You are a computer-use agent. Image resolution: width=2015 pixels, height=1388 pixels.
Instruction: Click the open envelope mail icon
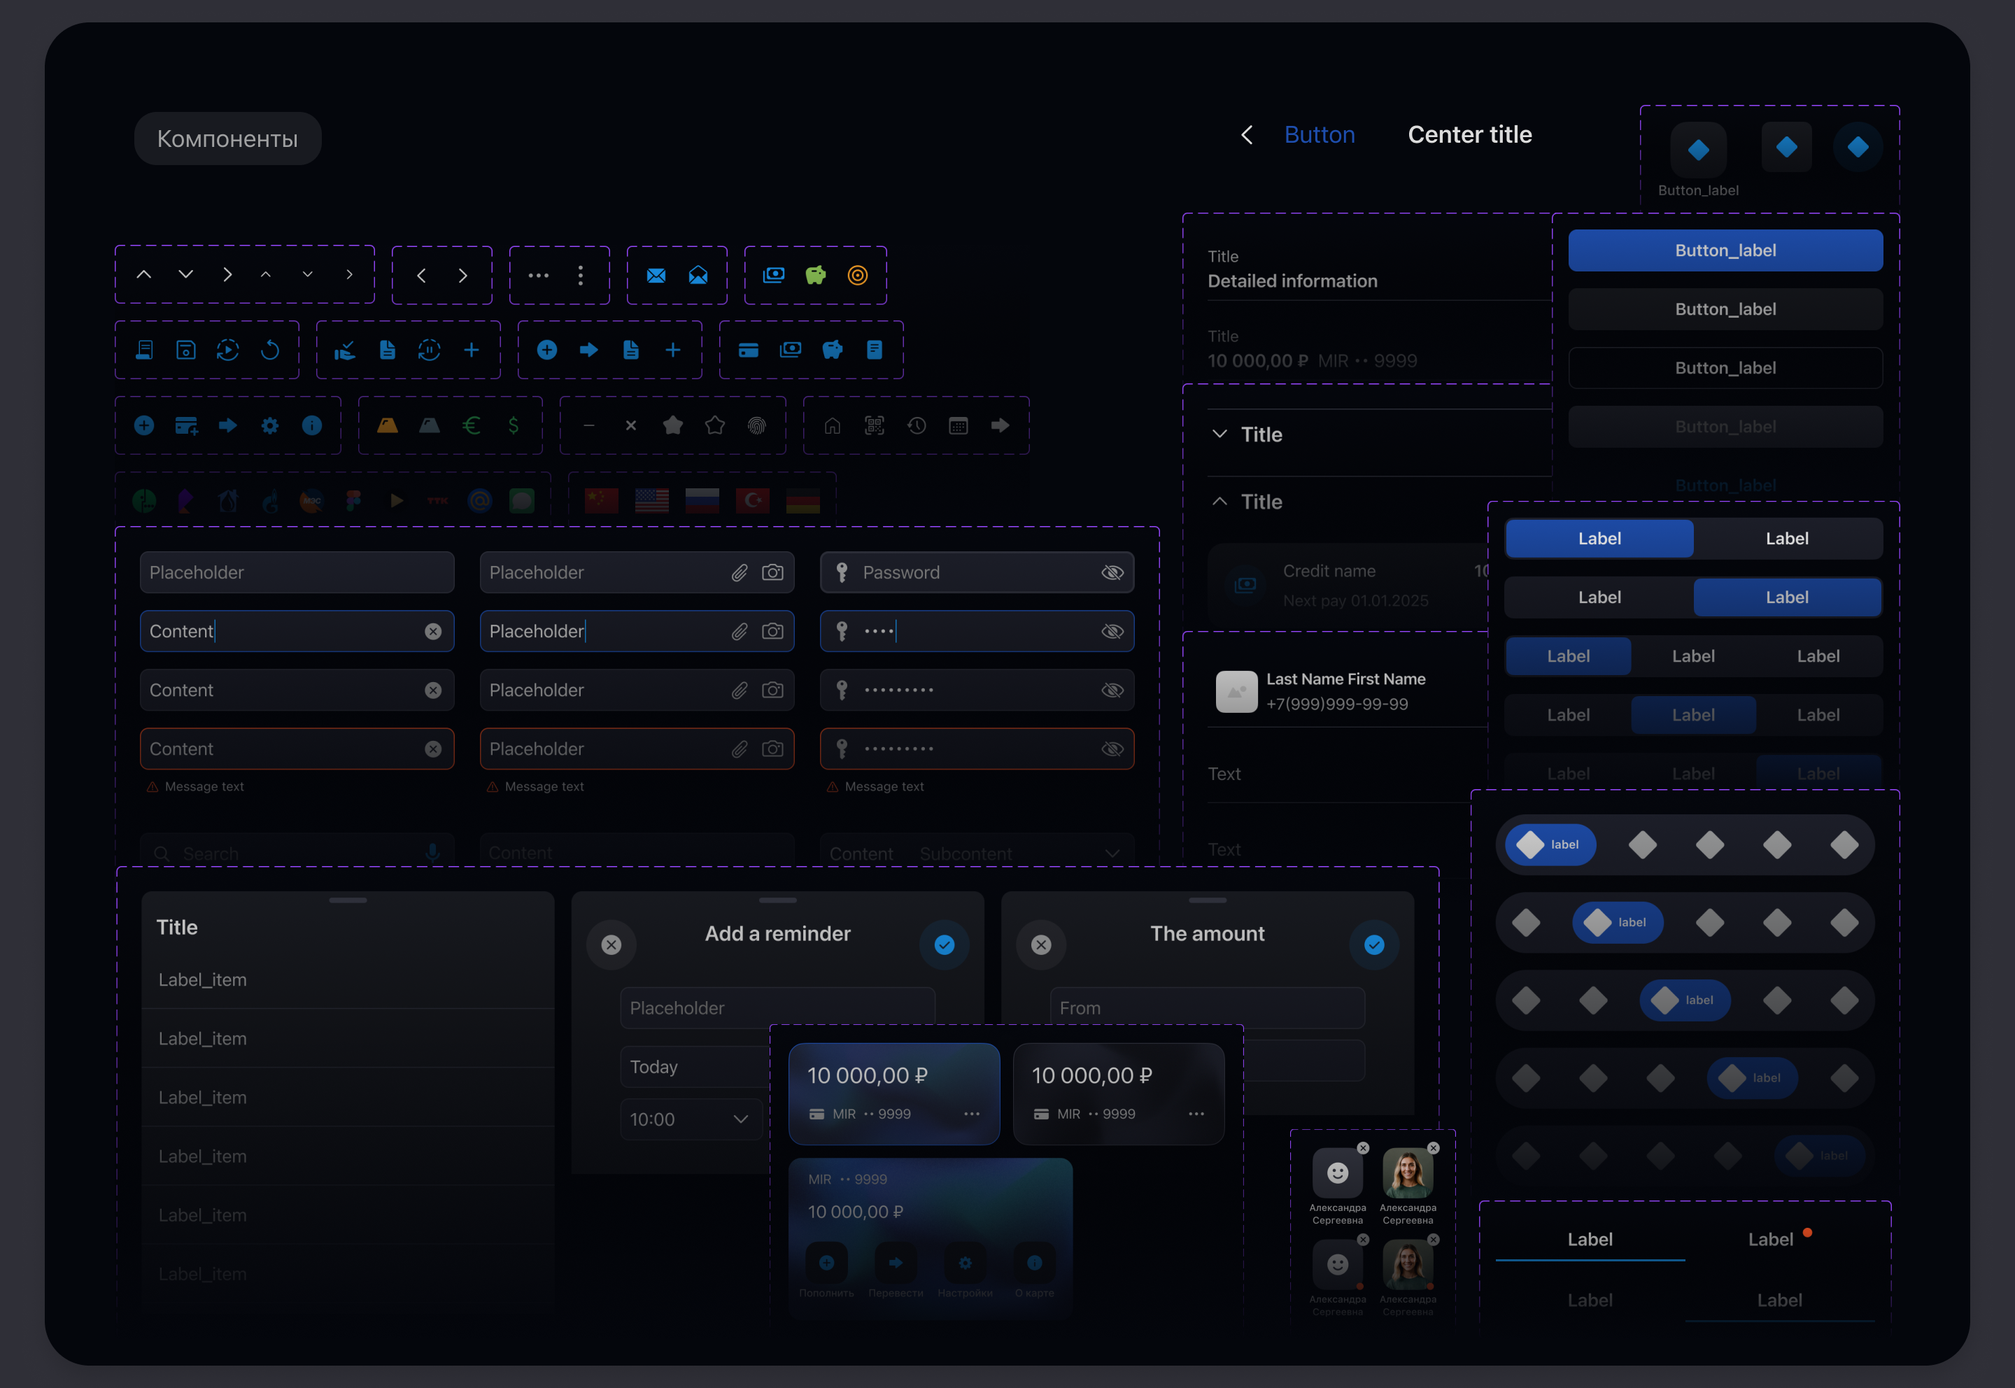pos(698,276)
